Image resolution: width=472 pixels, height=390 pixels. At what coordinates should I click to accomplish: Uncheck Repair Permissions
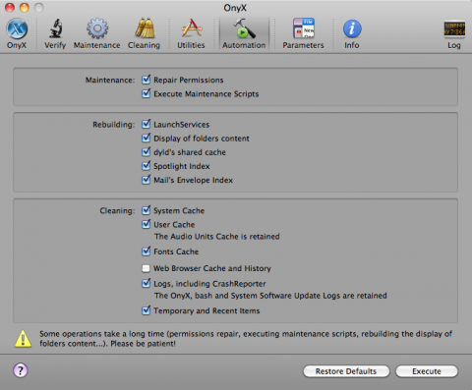147,80
